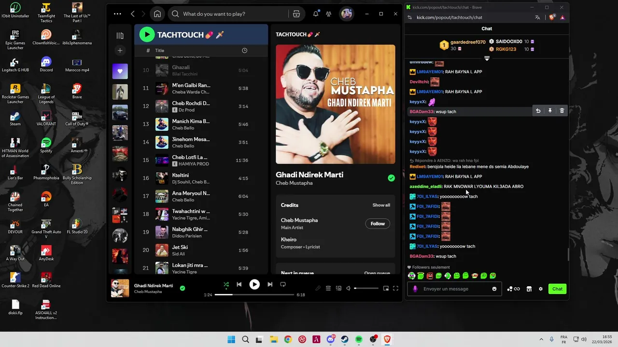Click the main play button in player bar
Screen dimensions: 618x347
coord(254,284)
